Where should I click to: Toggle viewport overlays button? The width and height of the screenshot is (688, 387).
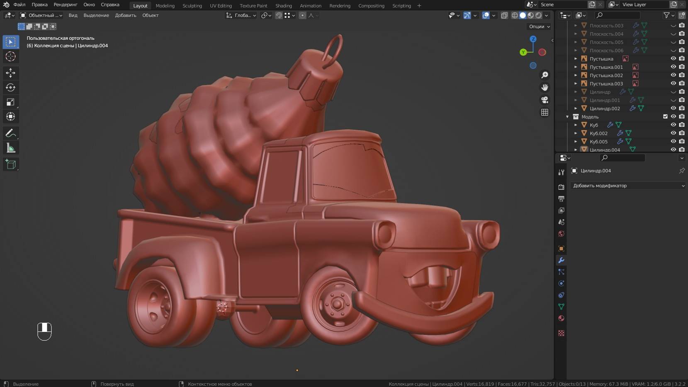[x=486, y=15]
